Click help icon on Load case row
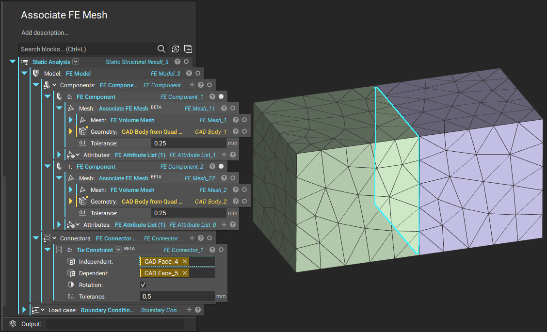This screenshot has width=547, height=332. [x=198, y=310]
